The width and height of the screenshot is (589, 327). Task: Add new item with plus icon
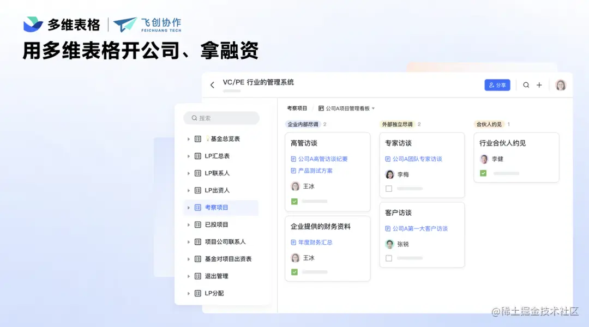point(539,85)
